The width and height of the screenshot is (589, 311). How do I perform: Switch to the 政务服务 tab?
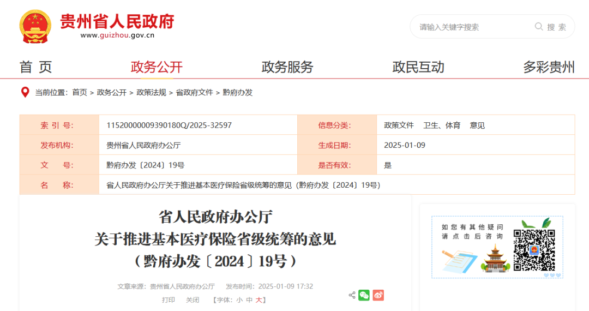pos(287,67)
